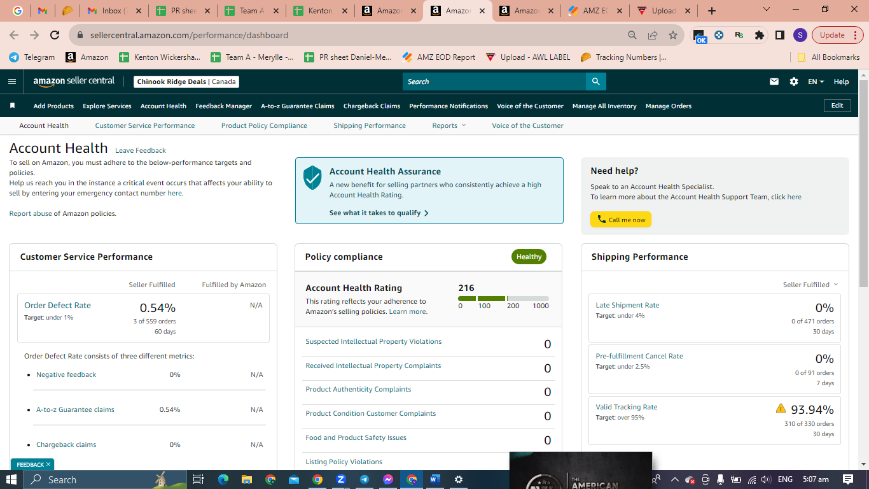Viewport: 869px width, 489px height.
Task: Open the Suspected Intellectual Property Violations link
Action: point(373,341)
